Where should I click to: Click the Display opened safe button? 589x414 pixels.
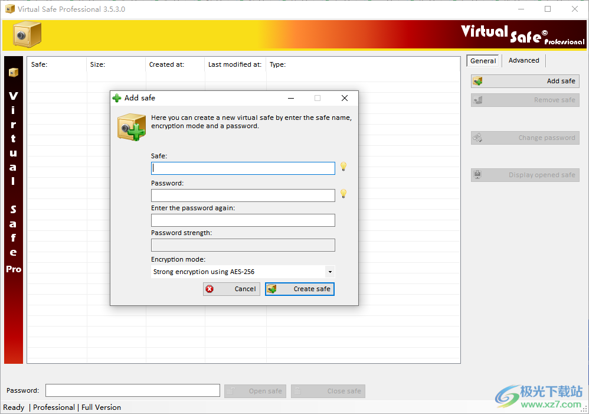[525, 175]
